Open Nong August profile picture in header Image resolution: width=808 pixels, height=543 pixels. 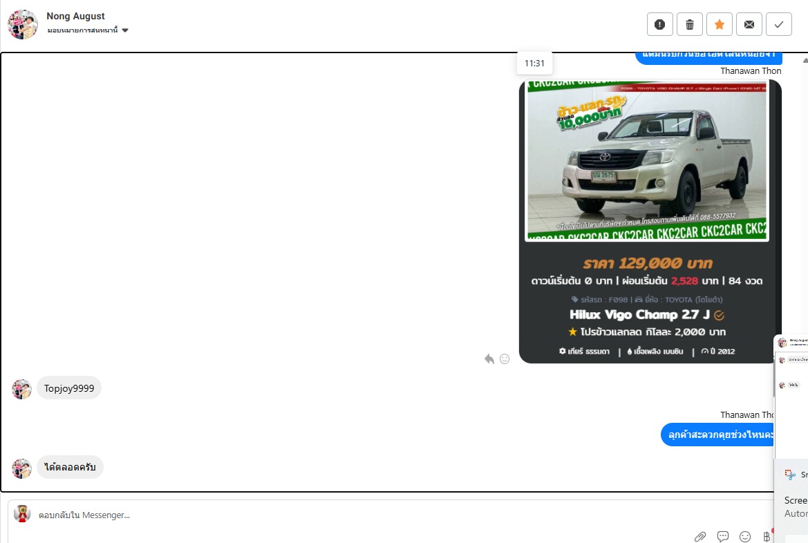coord(23,23)
